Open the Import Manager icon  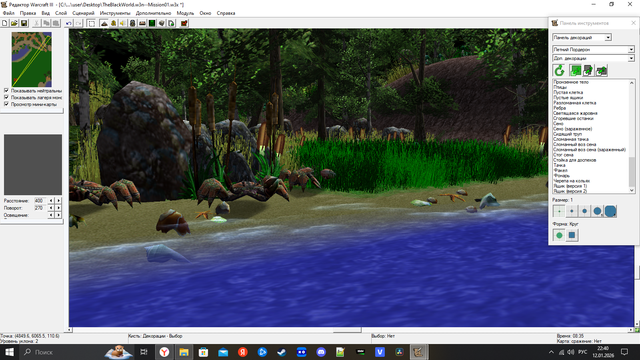(x=171, y=23)
